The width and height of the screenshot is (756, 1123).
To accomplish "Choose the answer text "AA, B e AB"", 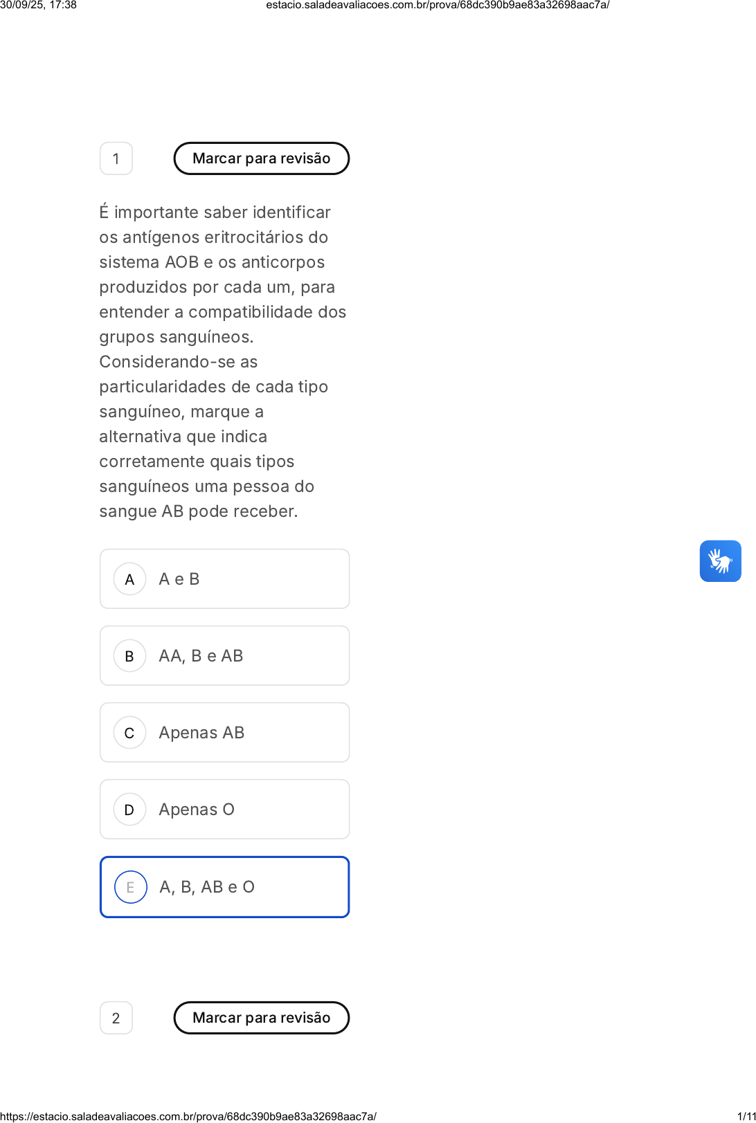I will click(201, 656).
